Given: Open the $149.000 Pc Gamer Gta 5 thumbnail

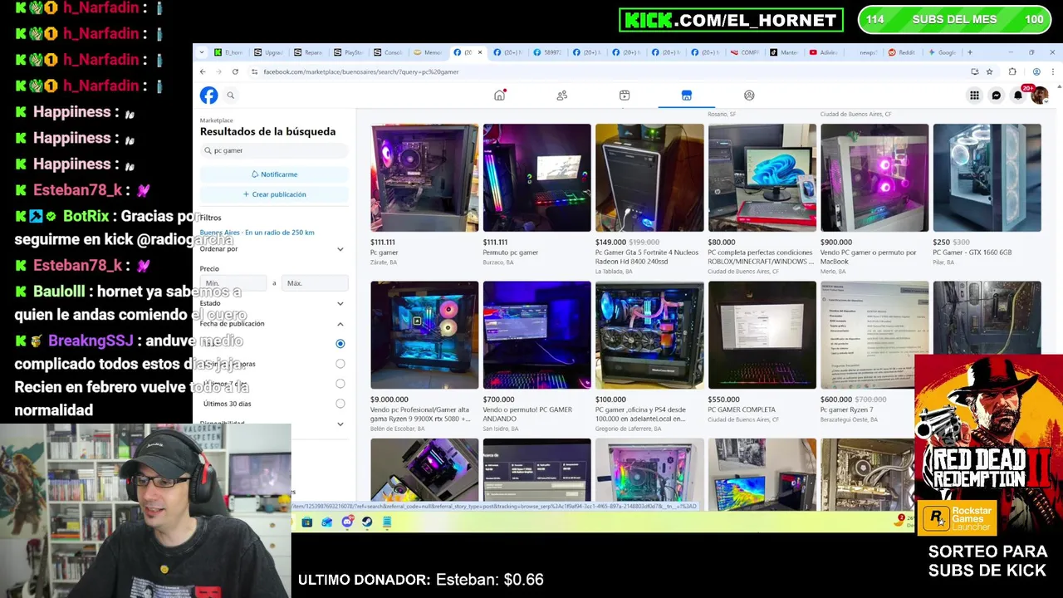Looking at the screenshot, I should click(649, 178).
